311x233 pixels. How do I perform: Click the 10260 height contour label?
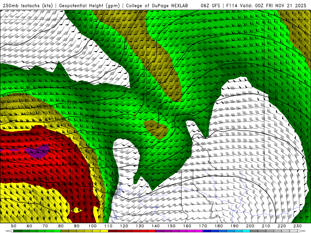click(x=88, y=117)
